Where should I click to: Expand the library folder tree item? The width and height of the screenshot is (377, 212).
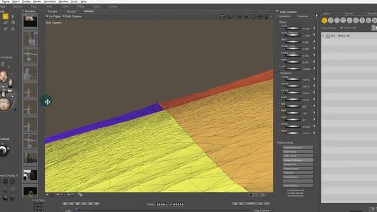point(323,36)
